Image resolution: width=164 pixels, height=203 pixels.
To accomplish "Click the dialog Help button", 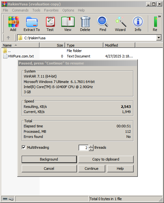I will click(120, 169).
